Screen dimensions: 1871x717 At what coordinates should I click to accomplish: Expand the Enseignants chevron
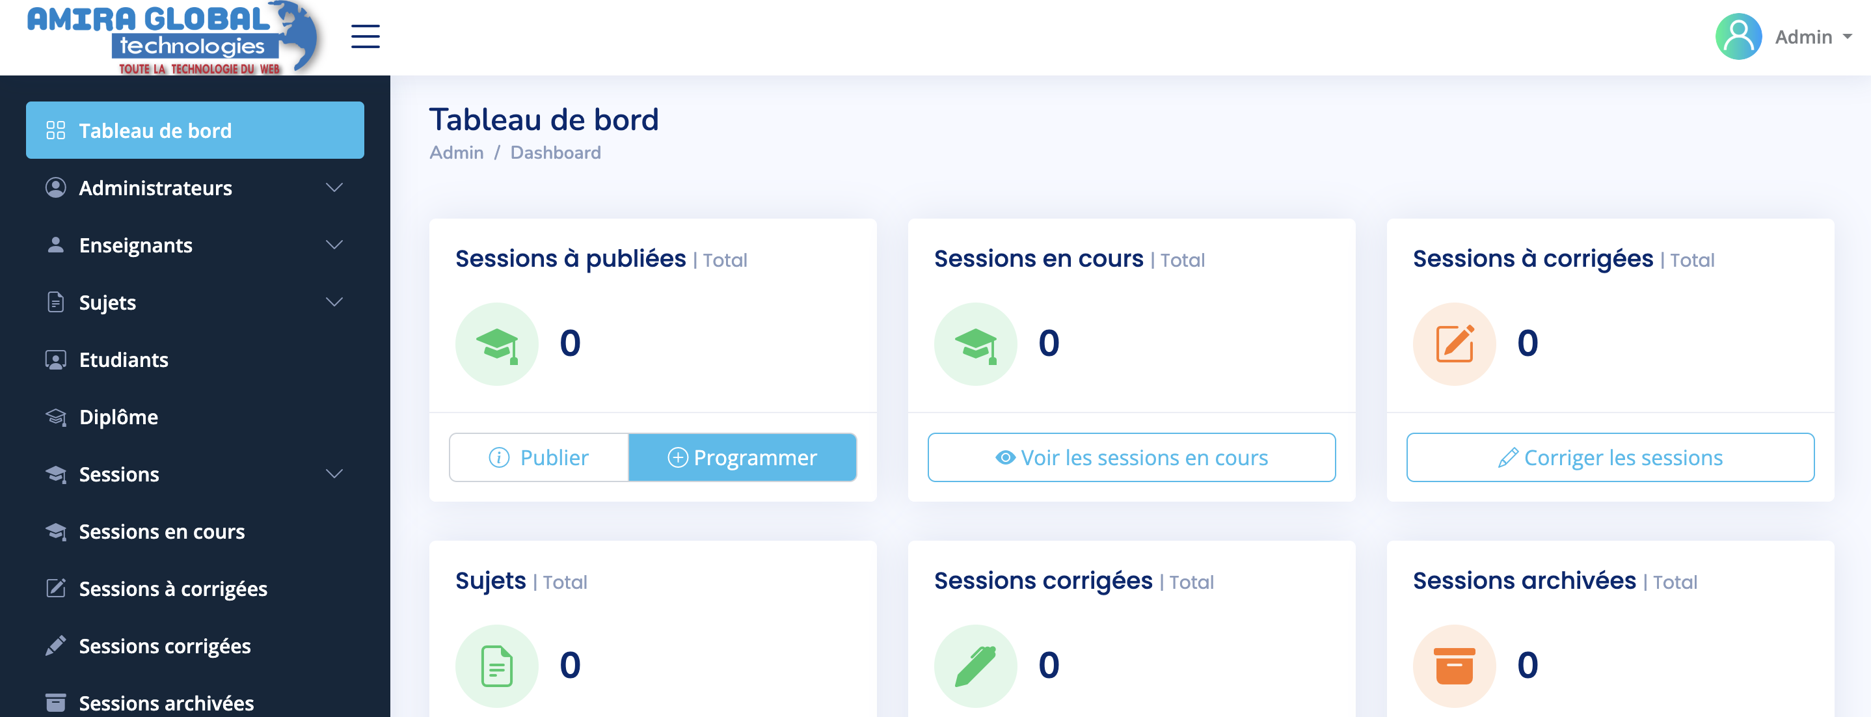(334, 245)
